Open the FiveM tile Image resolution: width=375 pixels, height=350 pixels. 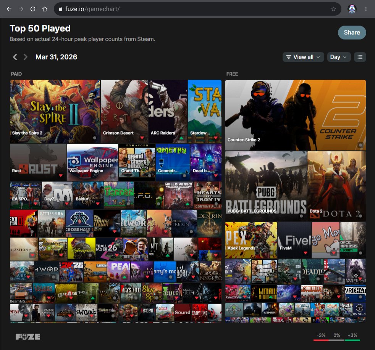pos(294,240)
